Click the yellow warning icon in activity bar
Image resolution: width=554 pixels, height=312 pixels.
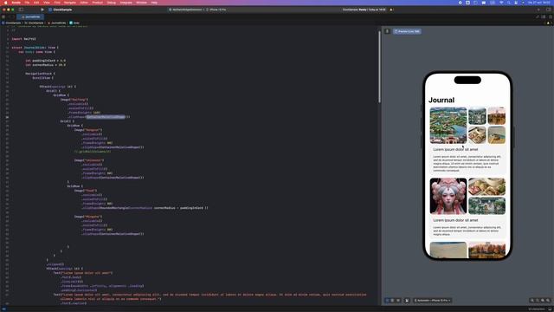click(391, 10)
